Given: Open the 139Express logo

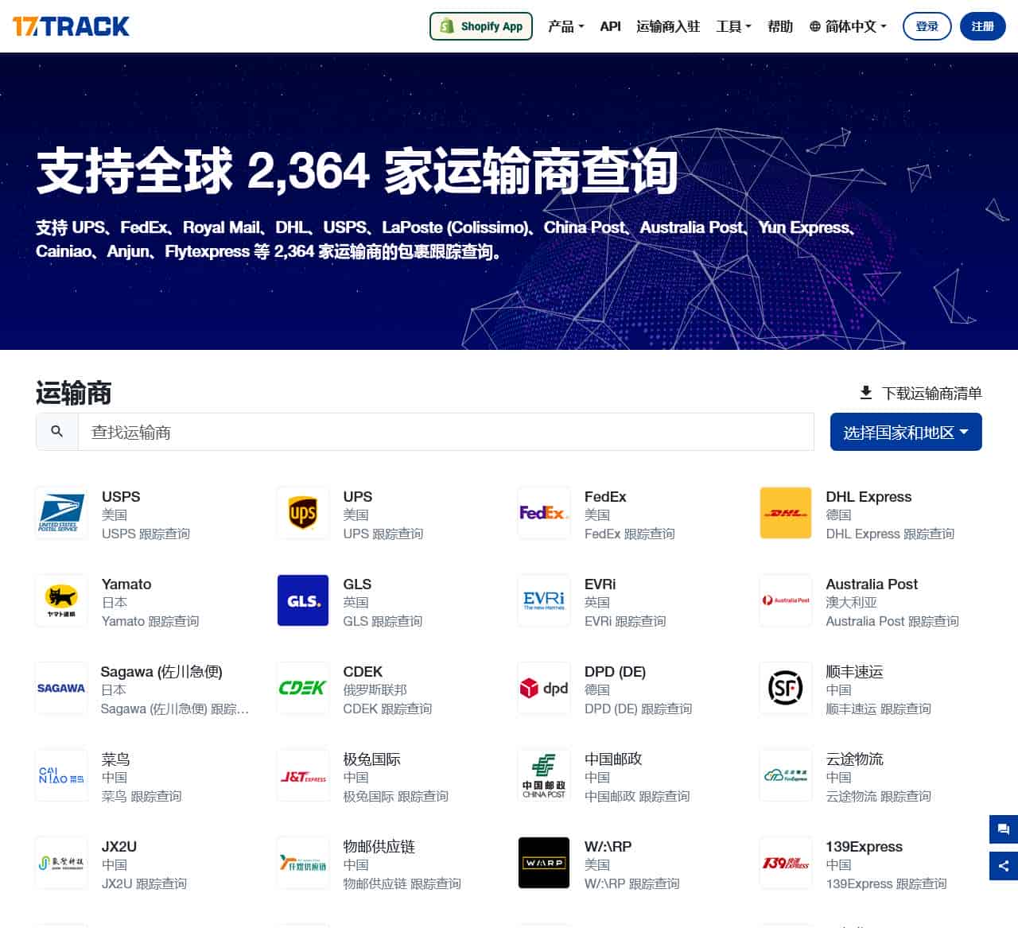Looking at the screenshot, I should pyautogui.click(x=786, y=863).
